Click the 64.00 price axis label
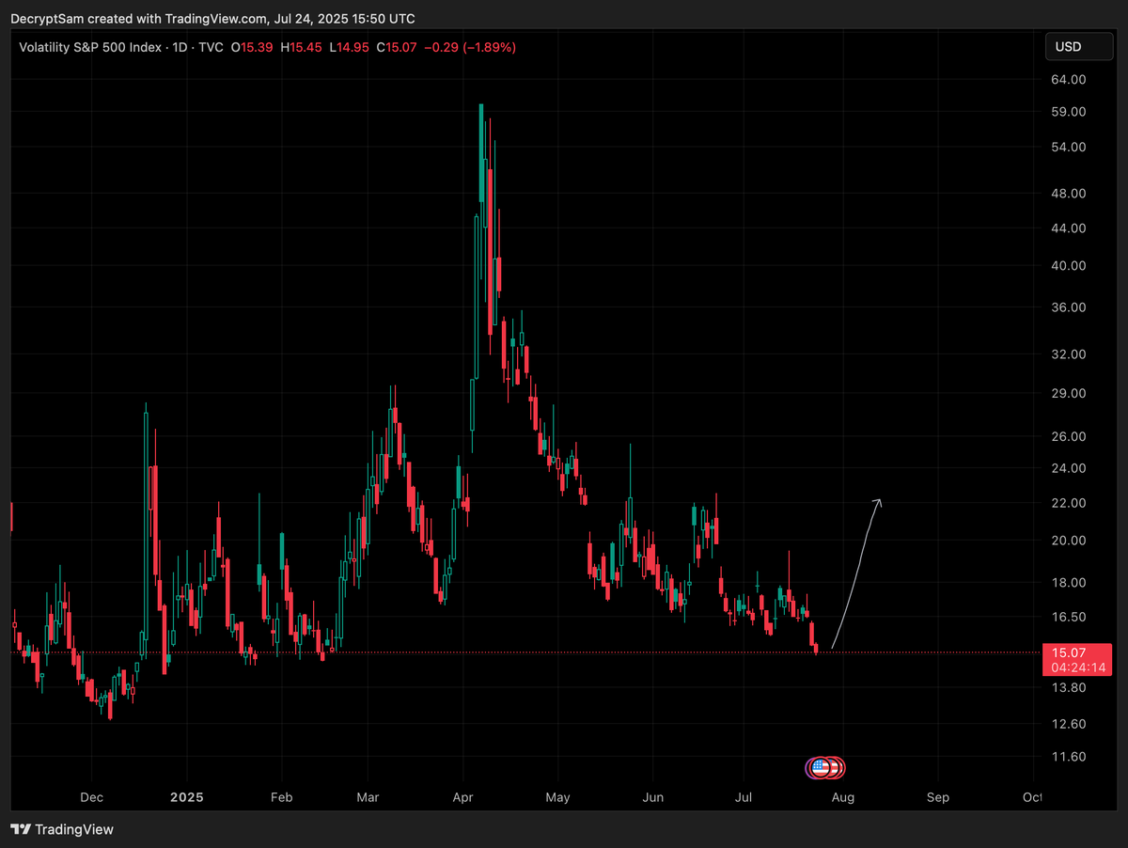The width and height of the screenshot is (1128, 848). [1071, 80]
